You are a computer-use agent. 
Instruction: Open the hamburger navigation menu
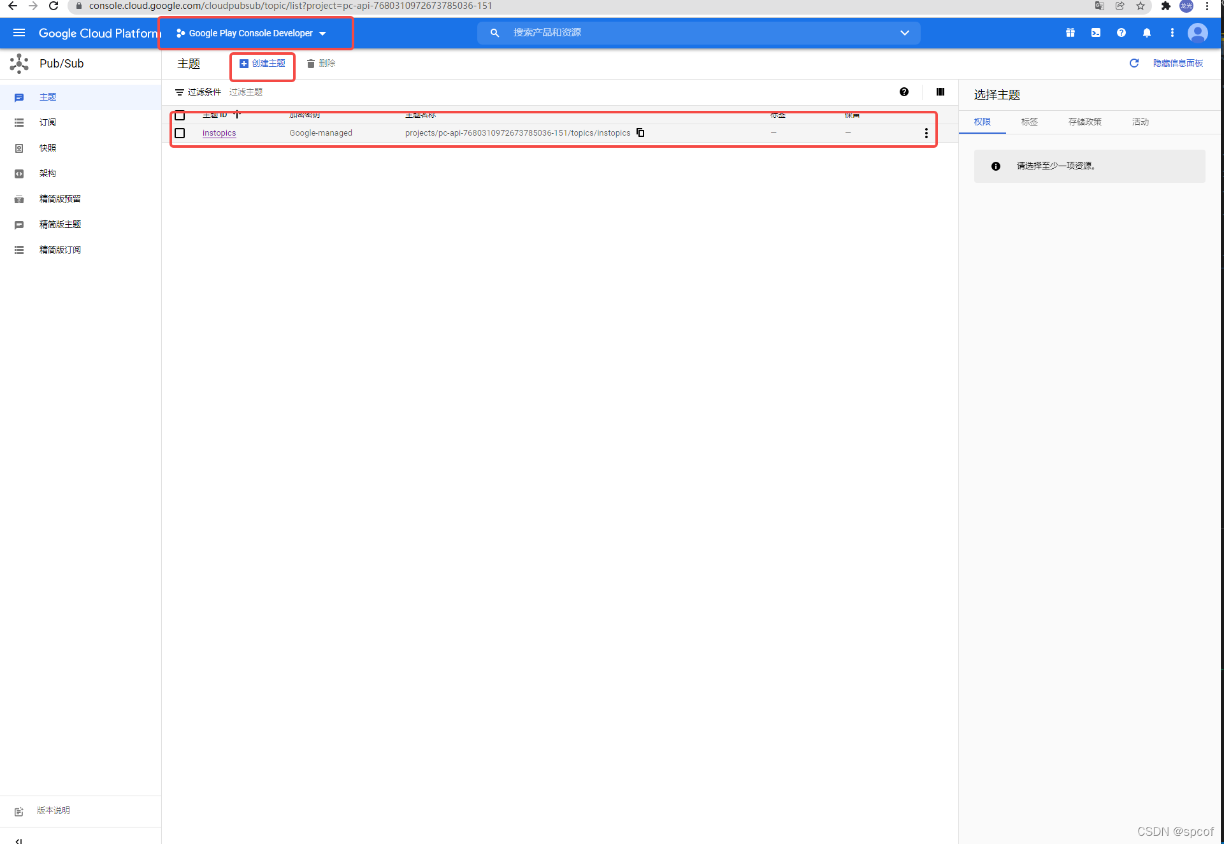pyautogui.click(x=18, y=32)
